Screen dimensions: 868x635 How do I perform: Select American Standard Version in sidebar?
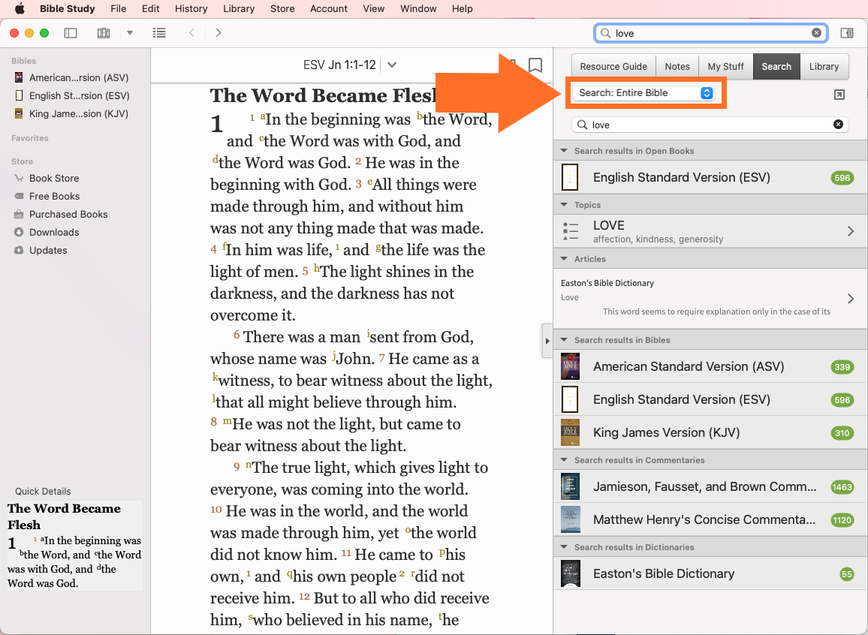[x=71, y=77]
